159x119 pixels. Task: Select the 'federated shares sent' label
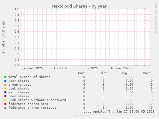(x=28, y=104)
